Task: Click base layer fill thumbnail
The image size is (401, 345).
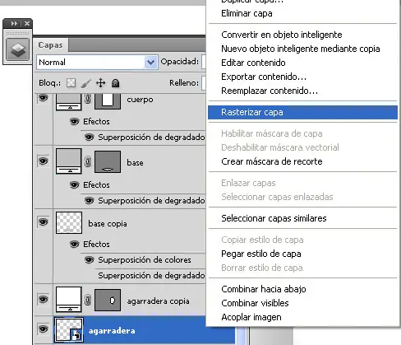Action: pyautogui.click(x=69, y=161)
